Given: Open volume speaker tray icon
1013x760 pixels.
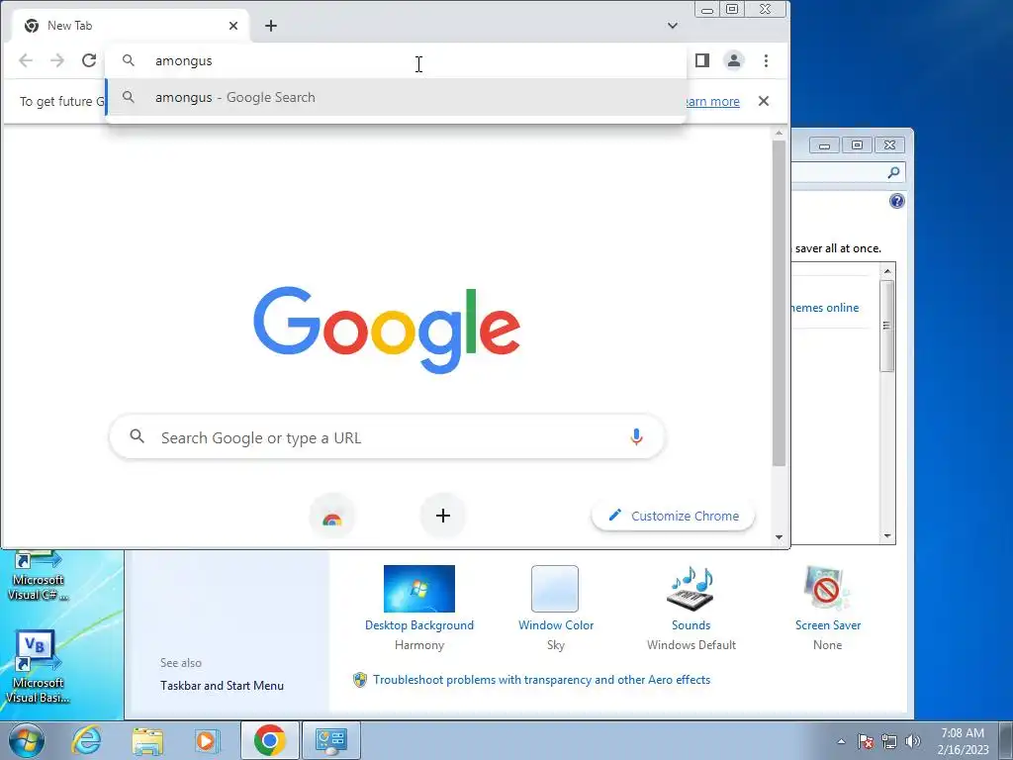Looking at the screenshot, I should click(x=913, y=741).
